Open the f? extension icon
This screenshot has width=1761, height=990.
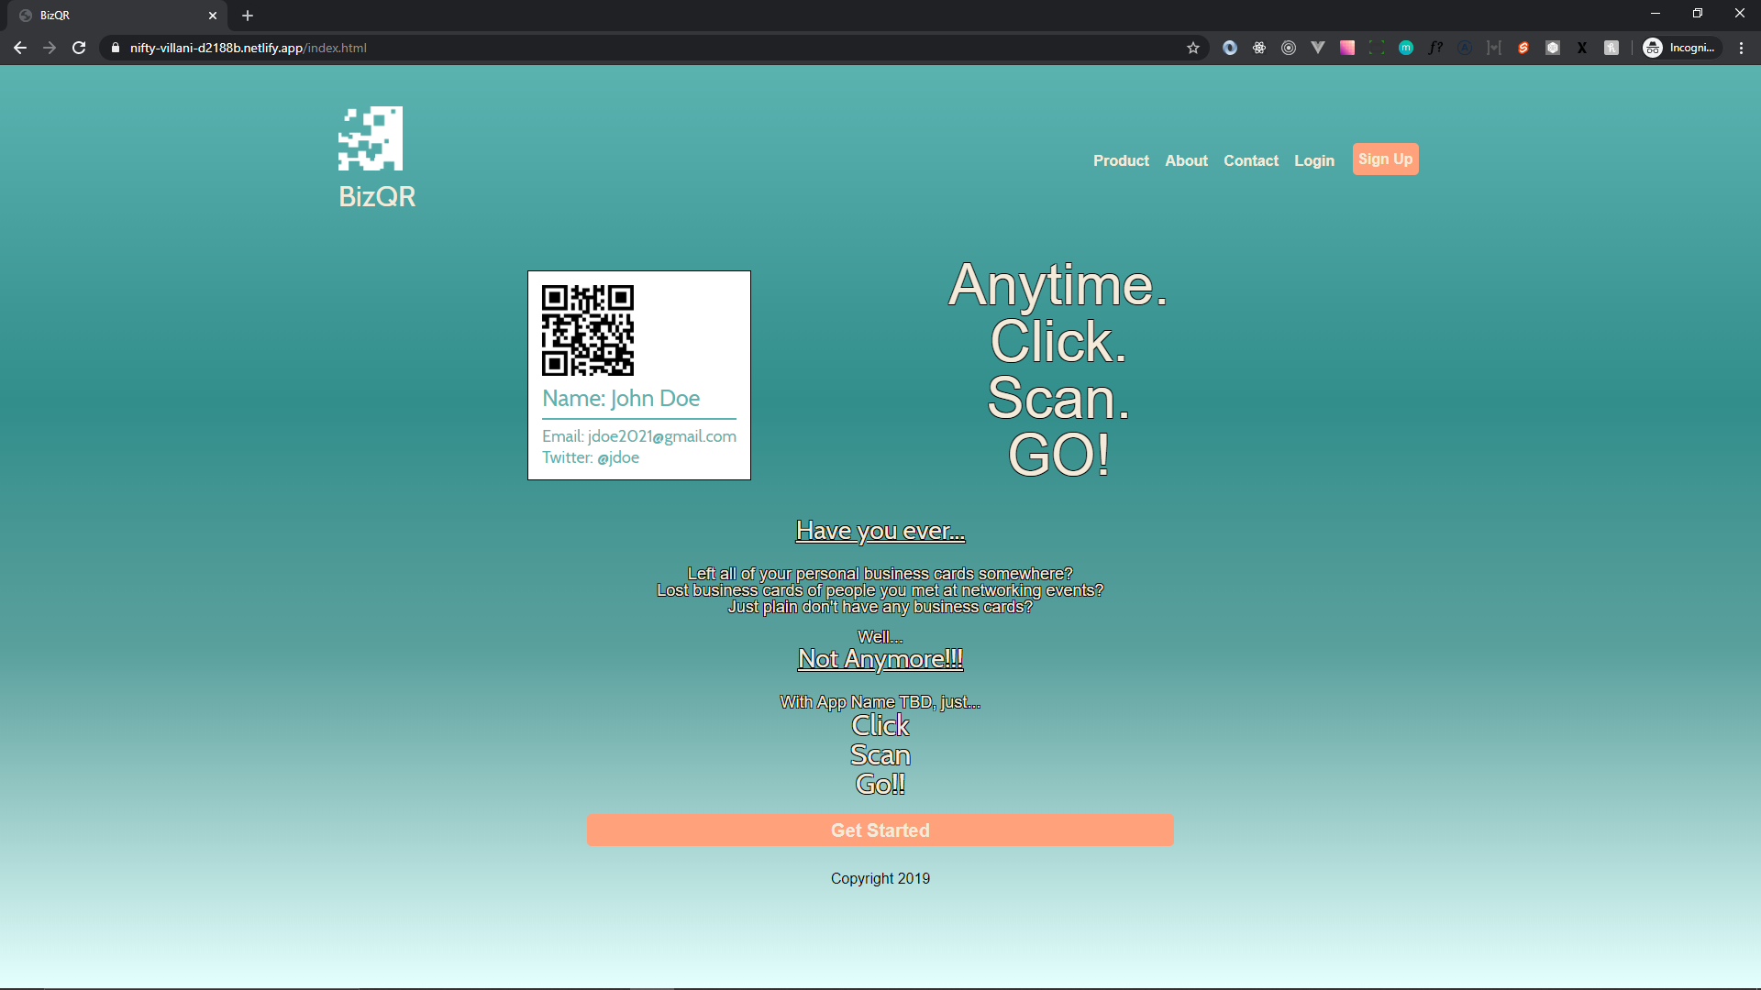click(1435, 48)
